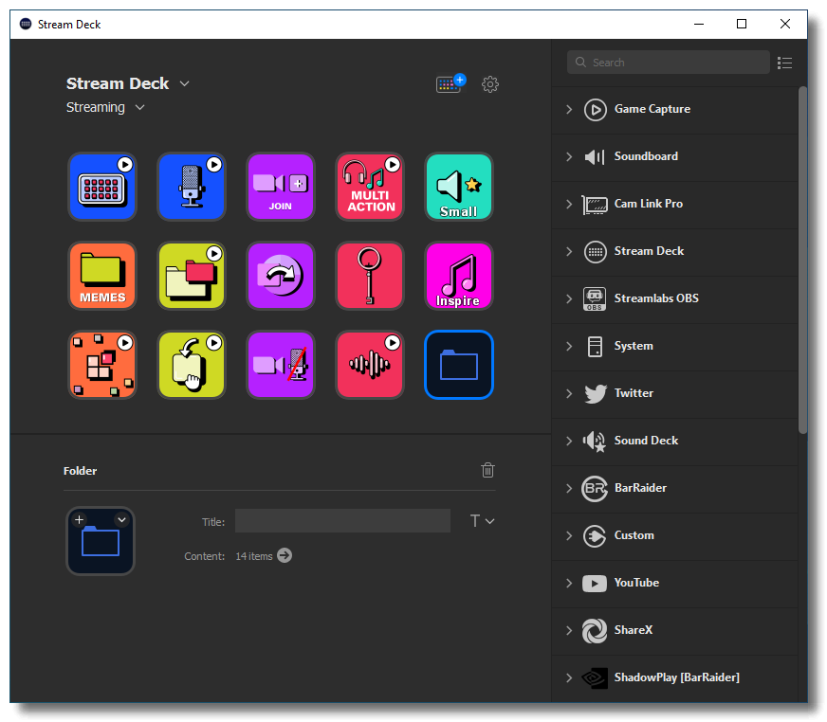827x722 pixels.
Task: Expand the ShadowPlay [BarRaider] category
Action: [569, 677]
